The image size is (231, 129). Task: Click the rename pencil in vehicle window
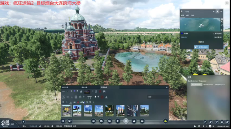[214, 11]
